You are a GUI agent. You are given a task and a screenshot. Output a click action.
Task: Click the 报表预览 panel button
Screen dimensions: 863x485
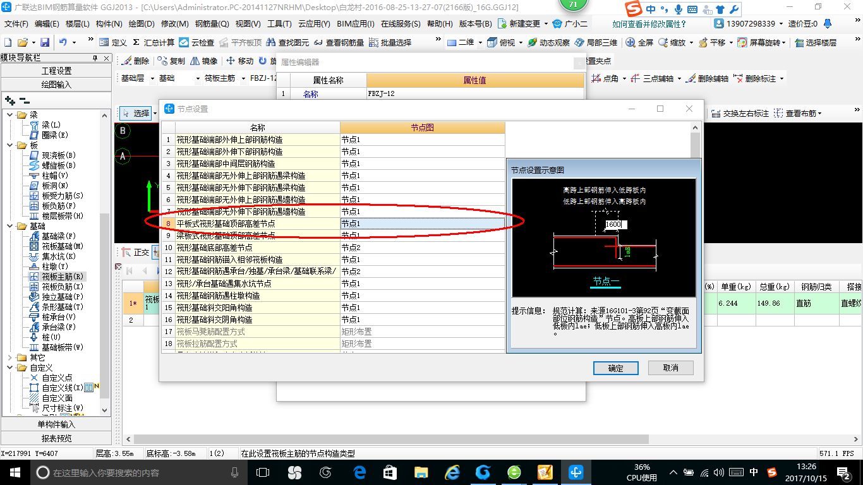click(x=56, y=438)
